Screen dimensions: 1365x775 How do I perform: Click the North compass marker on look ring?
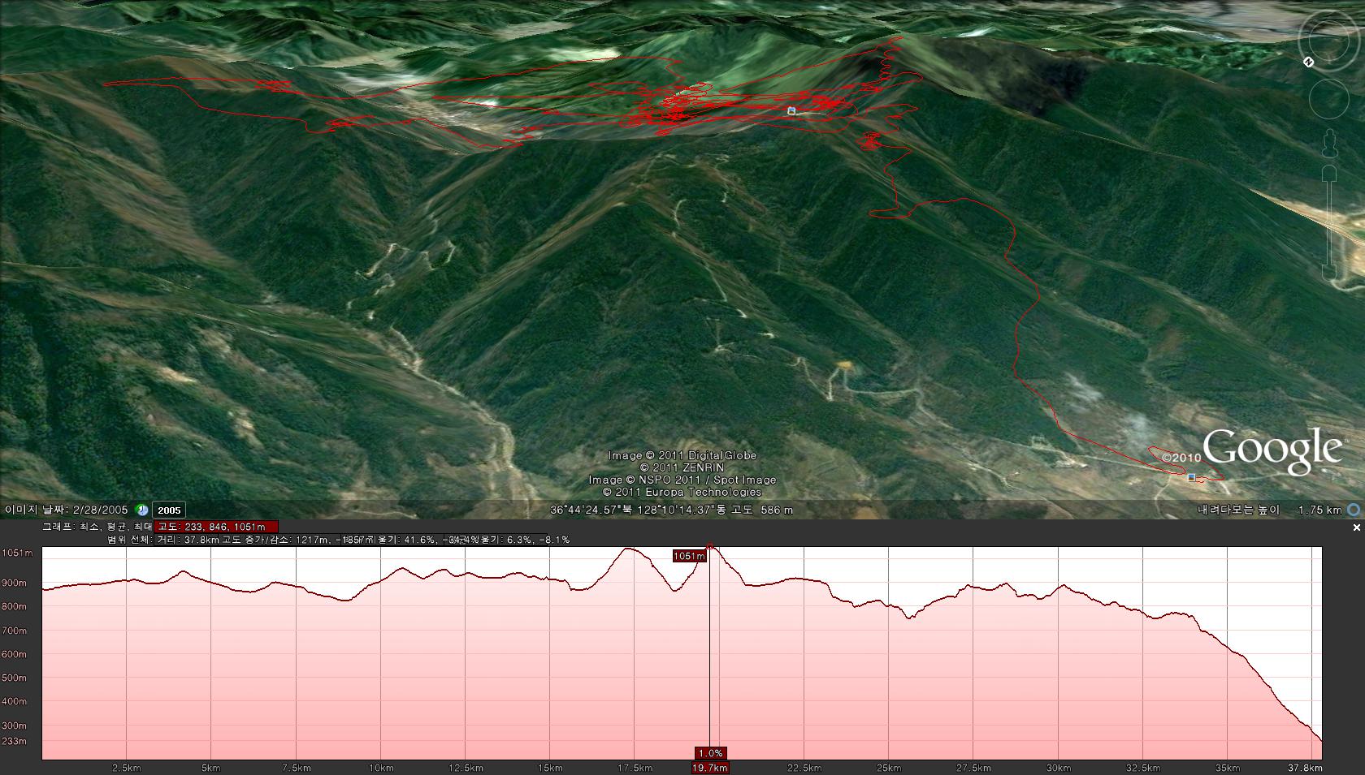[x=1308, y=62]
